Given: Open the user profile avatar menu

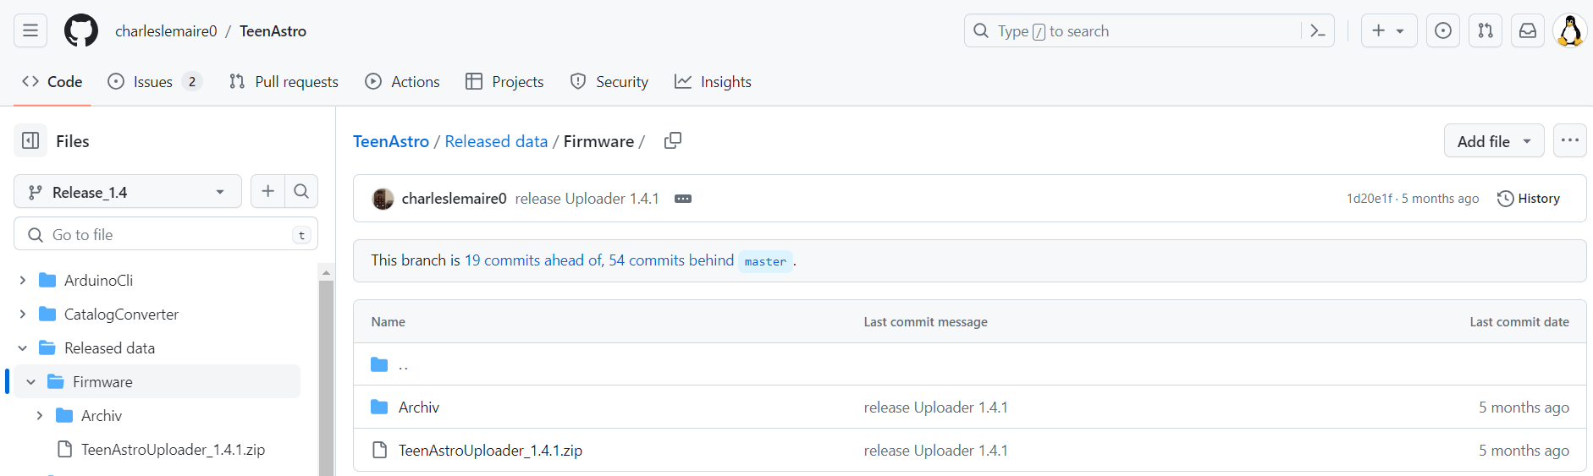Looking at the screenshot, I should (1570, 30).
